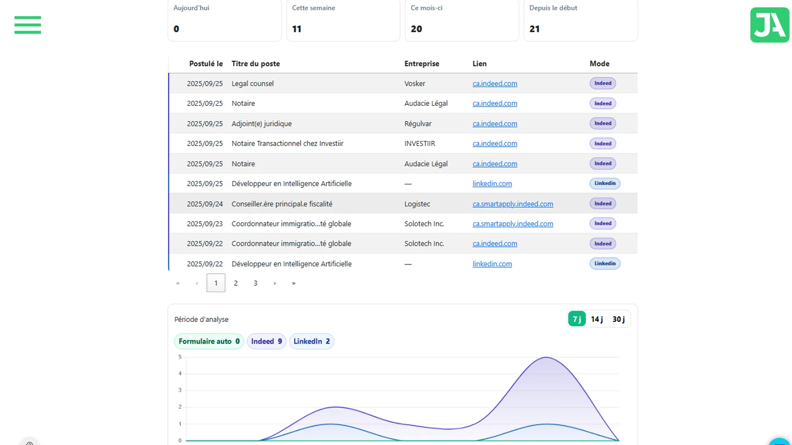Click the 2025/09/24 date cell
This screenshot has width=792, height=445.
pos(205,204)
